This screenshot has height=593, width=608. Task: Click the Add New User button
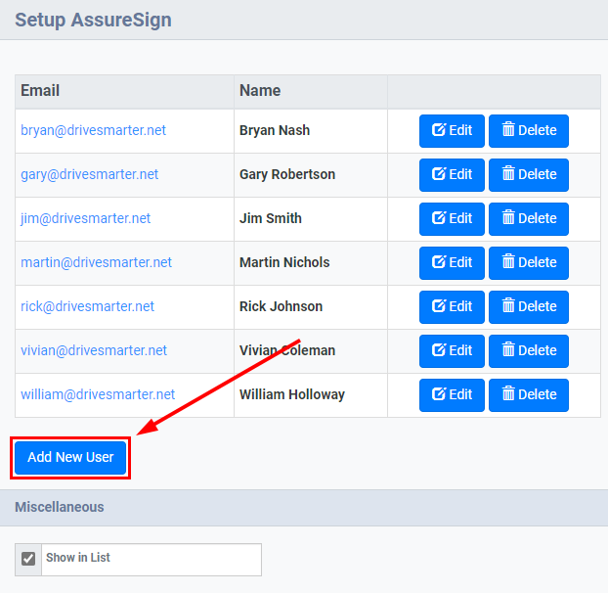pos(70,458)
